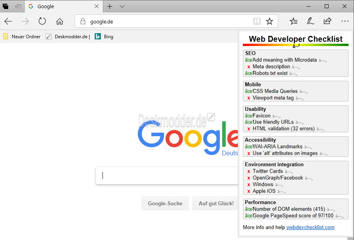Open the Bing bookmark

point(104,36)
